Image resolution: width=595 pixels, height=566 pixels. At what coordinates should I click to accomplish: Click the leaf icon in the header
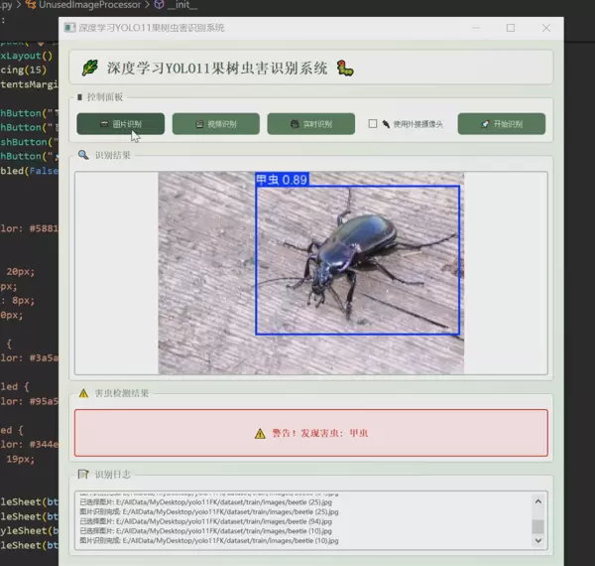(90, 69)
